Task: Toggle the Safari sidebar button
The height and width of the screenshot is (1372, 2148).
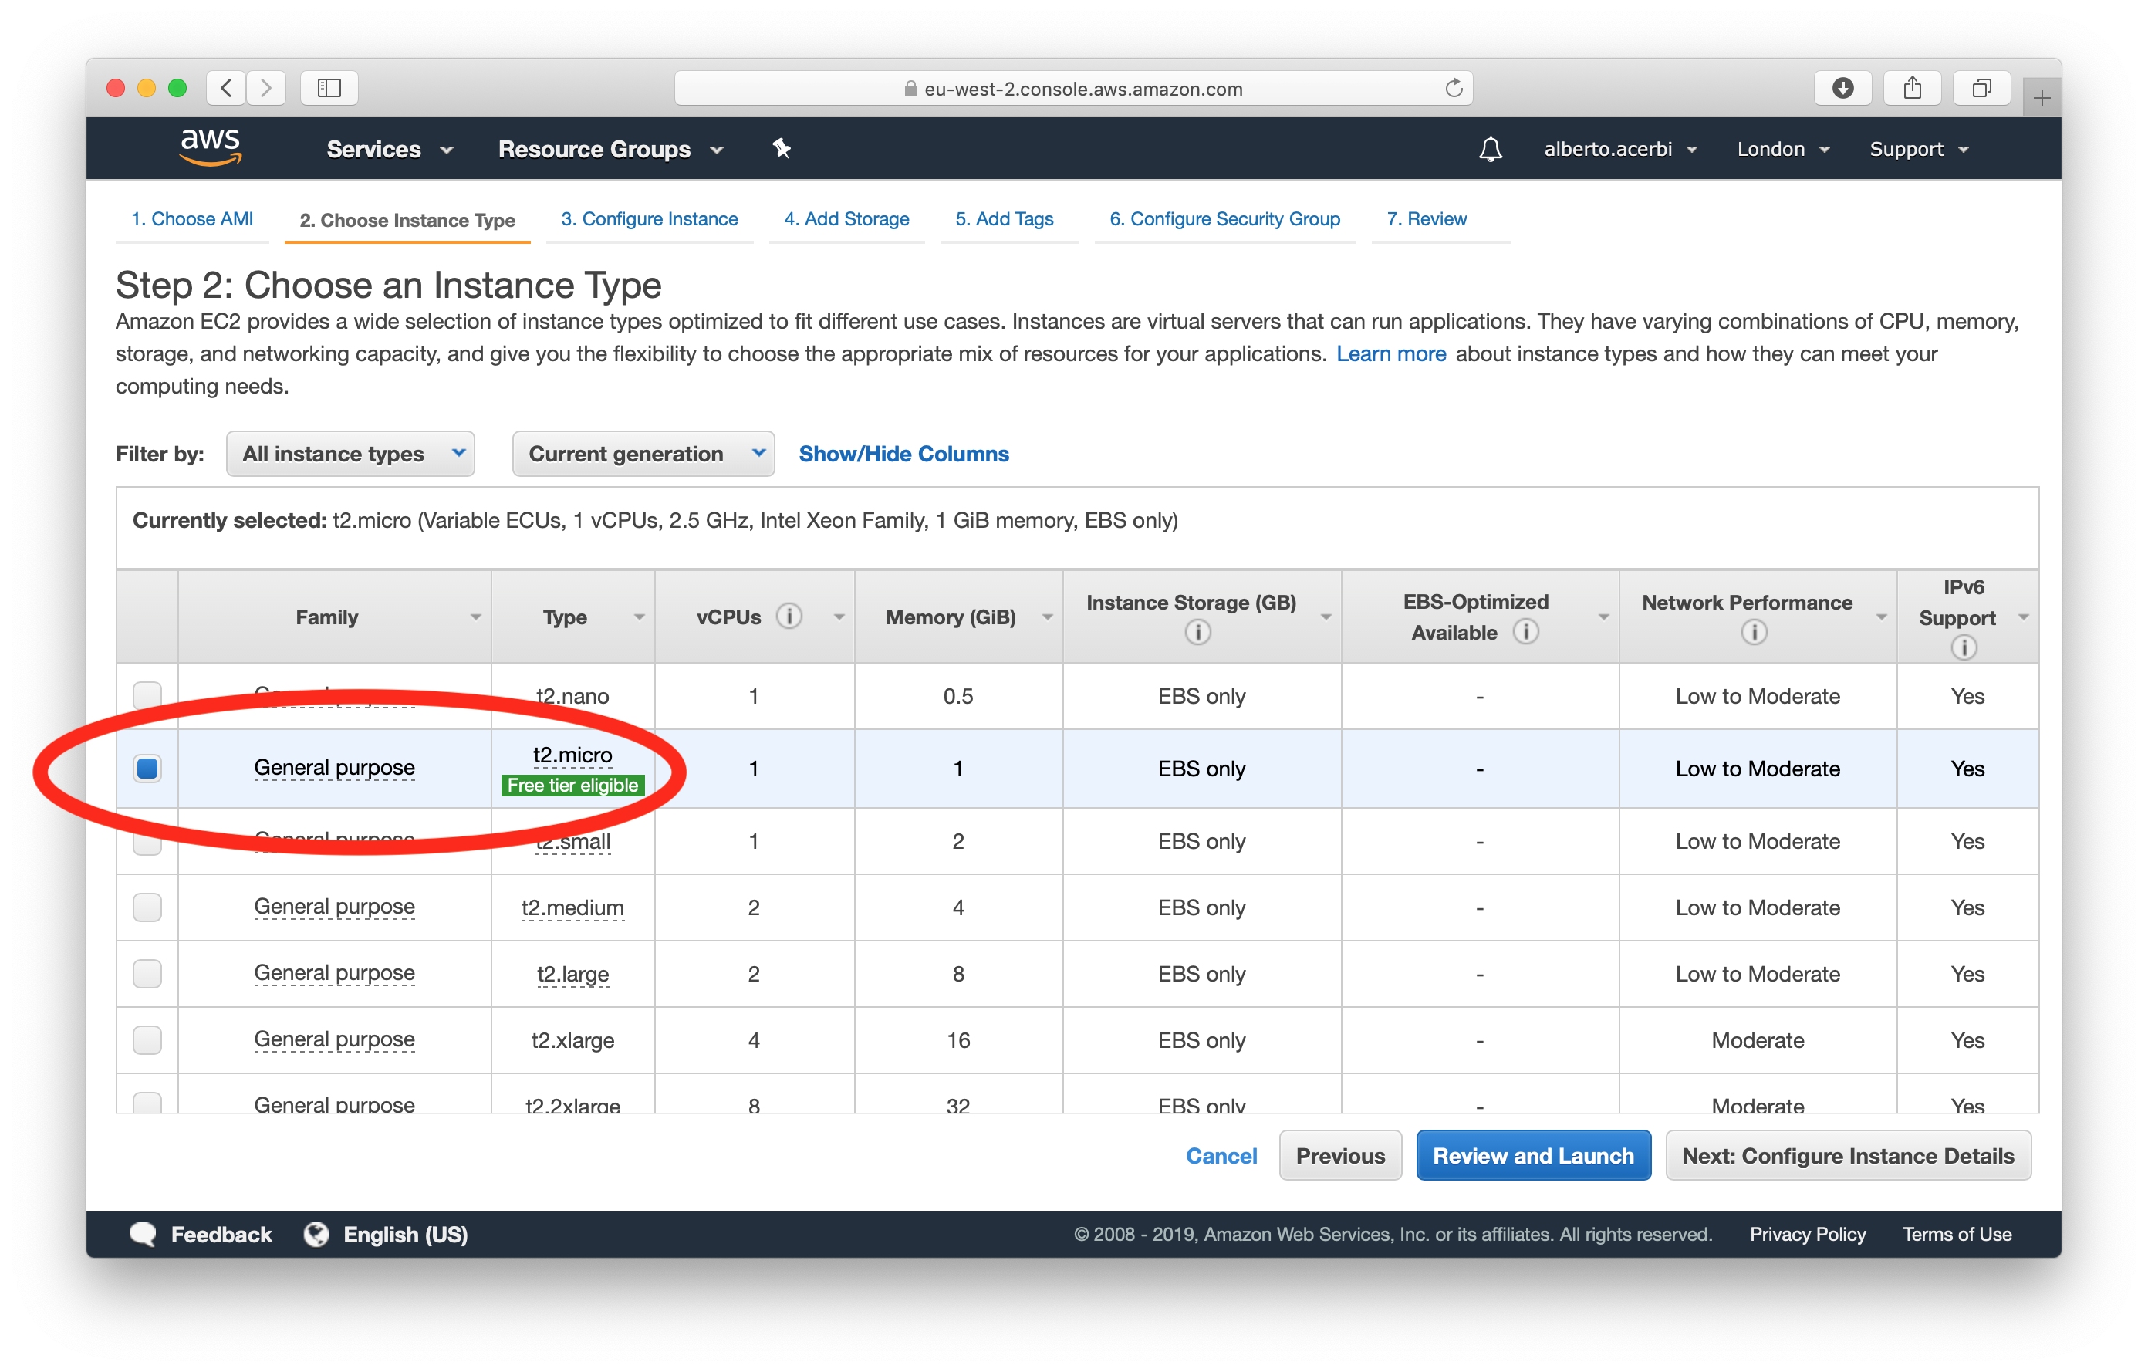Action: click(329, 88)
